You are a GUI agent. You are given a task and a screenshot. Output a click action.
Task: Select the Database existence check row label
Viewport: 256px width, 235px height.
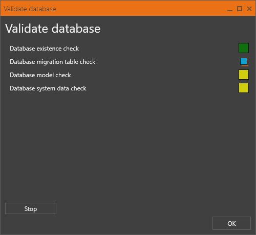coord(45,49)
